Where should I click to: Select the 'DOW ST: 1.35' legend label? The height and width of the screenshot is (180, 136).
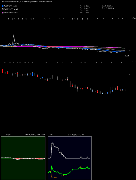tap(11, 6)
